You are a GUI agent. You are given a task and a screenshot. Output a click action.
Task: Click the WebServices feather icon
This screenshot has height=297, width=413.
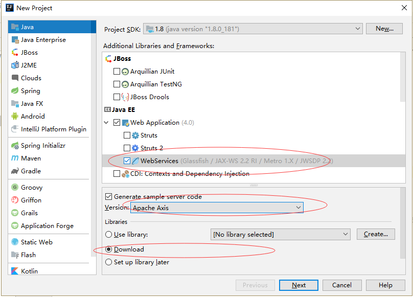tap(135, 161)
